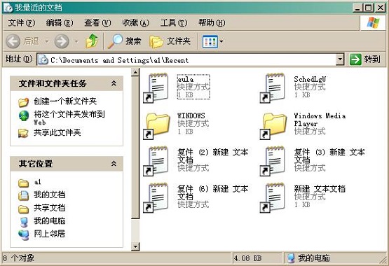Go to 我的文档 location
The image size is (389, 266).
50,195
